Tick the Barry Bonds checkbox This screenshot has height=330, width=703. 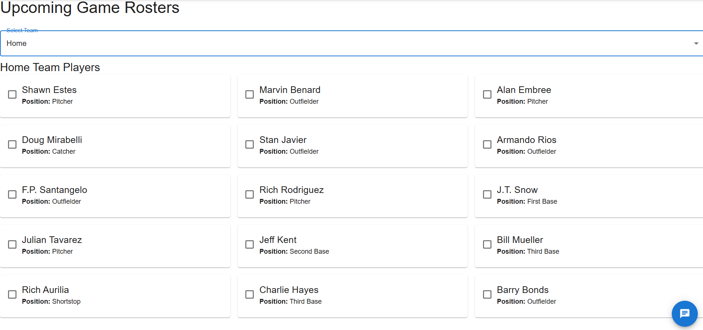487,294
